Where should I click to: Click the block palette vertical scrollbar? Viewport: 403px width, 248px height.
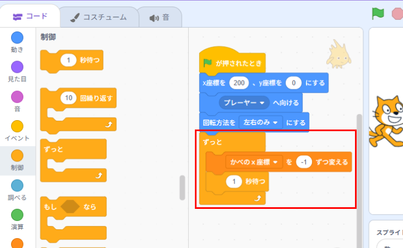coord(182,187)
